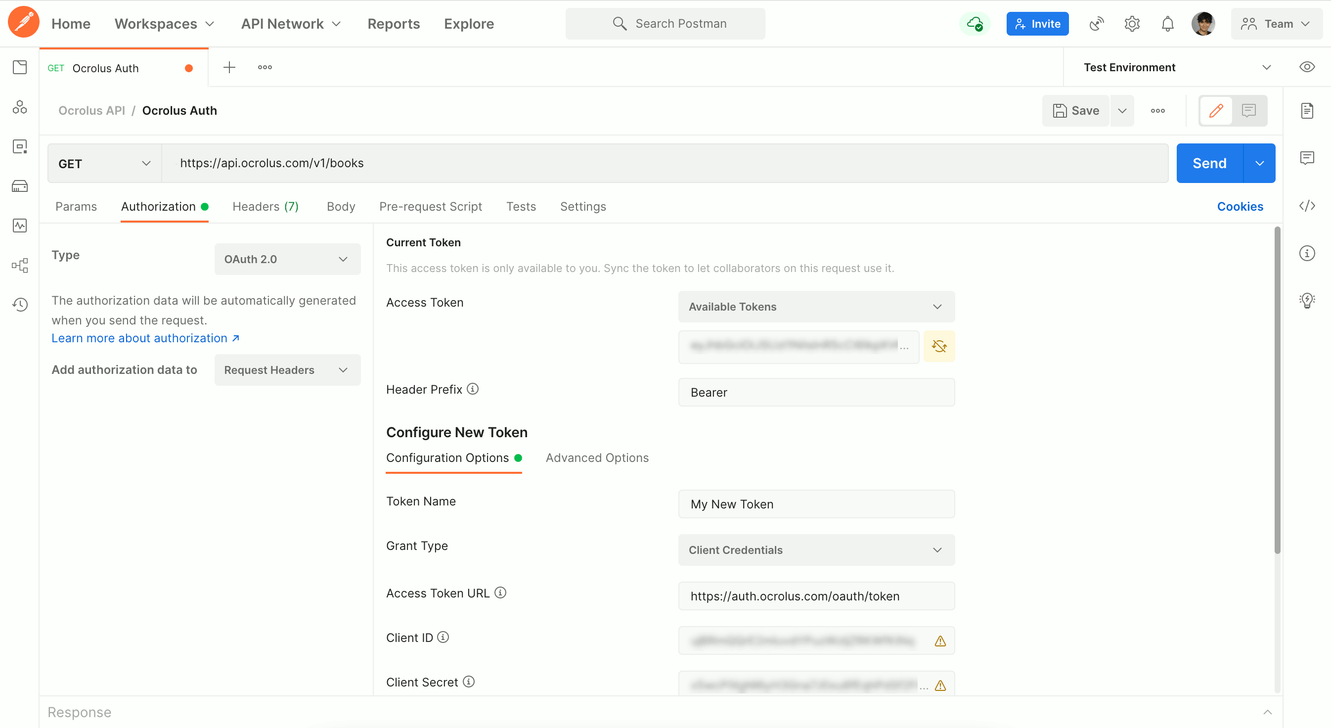The image size is (1331, 728).
Task: Open the Flows sidebar icon
Action: 20,266
